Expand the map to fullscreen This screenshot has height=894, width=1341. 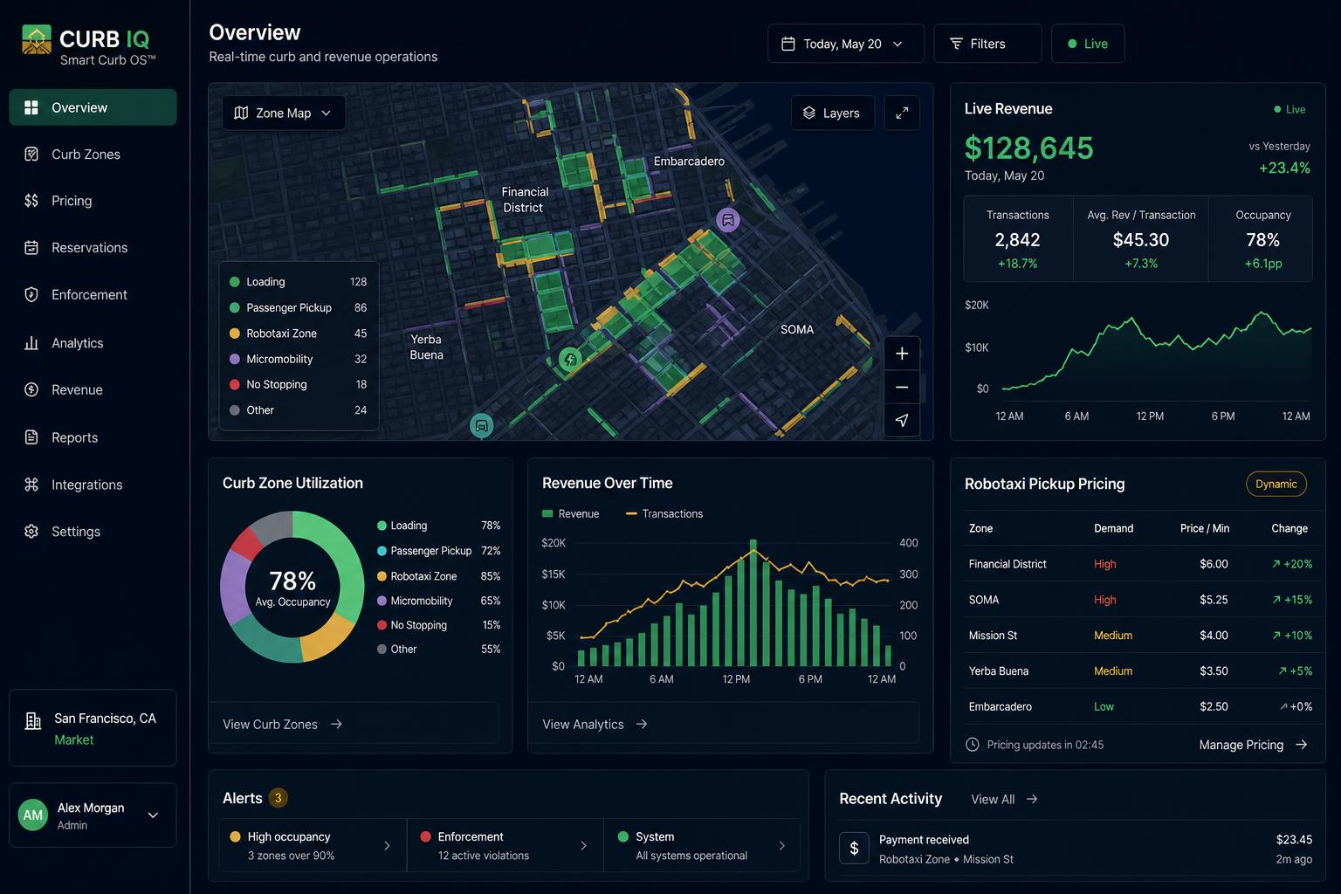tap(902, 113)
